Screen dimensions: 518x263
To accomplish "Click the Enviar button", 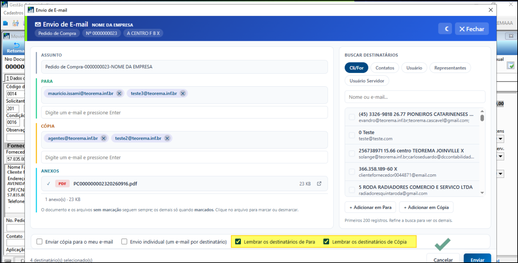I will pyautogui.click(x=477, y=259).
